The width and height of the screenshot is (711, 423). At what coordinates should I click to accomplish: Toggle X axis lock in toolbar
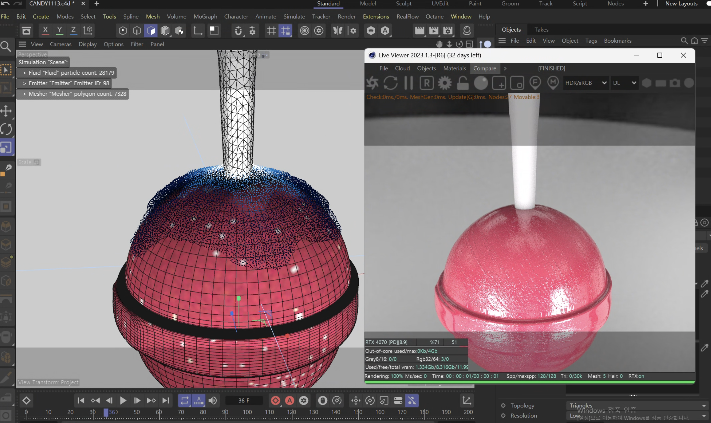point(45,30)
